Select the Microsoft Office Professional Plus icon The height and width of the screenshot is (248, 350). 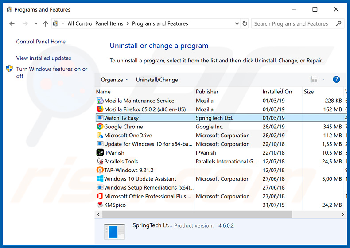pos(100,196)
